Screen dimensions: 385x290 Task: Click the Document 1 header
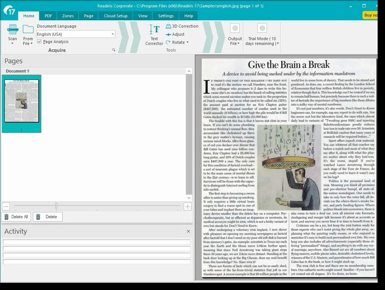[94, 71]
